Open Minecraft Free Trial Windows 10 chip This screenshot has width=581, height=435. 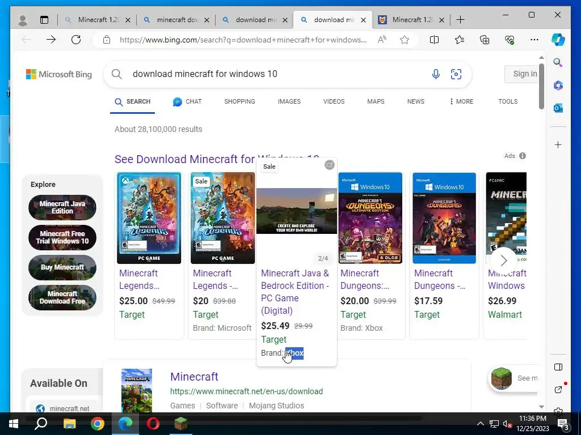coord(62,237)
